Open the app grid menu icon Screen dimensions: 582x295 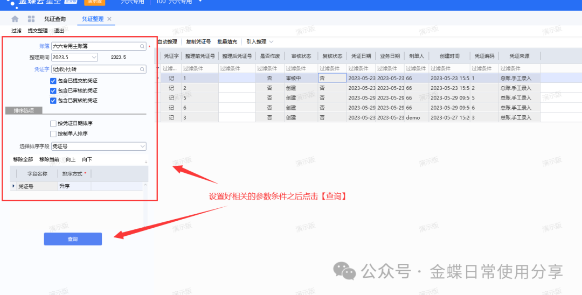tap(31, 19)
